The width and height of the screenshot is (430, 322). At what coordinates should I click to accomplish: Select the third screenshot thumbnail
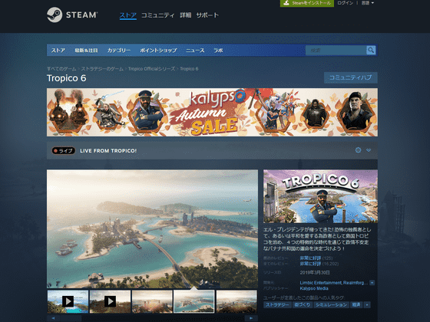point(152,301)
